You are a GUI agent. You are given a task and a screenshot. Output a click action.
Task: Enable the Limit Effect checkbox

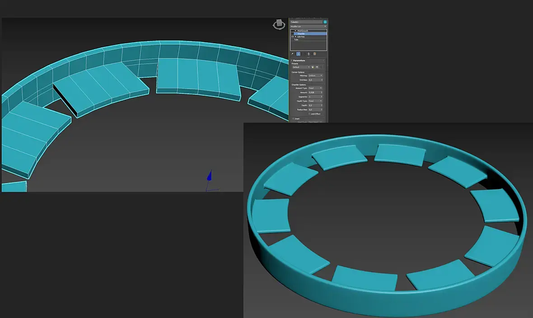click(309, 114)
